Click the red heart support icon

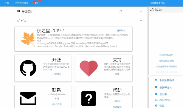pyautogui.click(x=89, y=68)
